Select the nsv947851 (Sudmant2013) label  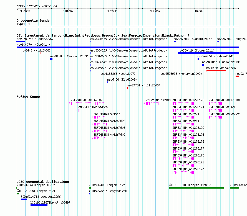[69, 56]
